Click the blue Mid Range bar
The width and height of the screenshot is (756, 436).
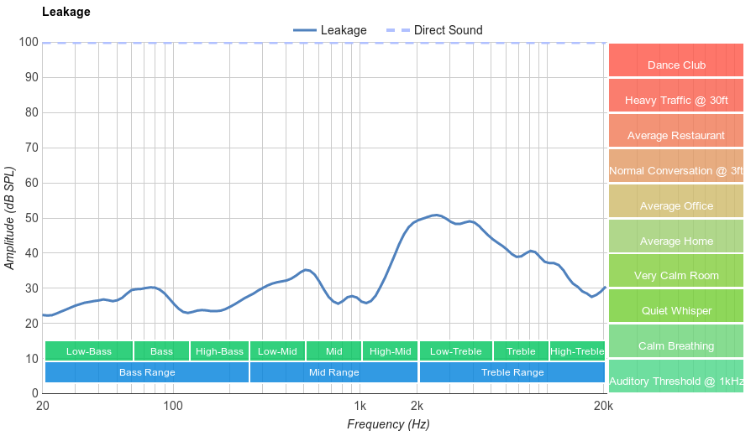[x=333, y=372]
